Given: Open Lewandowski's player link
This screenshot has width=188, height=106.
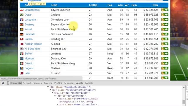Looking at the screenshot, I should 32,10.
